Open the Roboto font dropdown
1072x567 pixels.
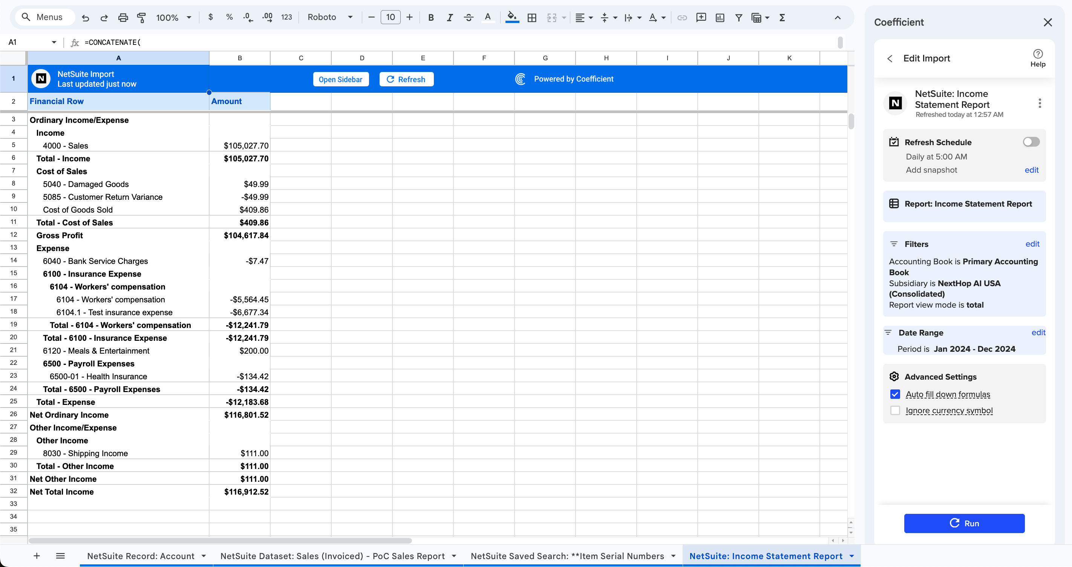click(x=351, y=17)
